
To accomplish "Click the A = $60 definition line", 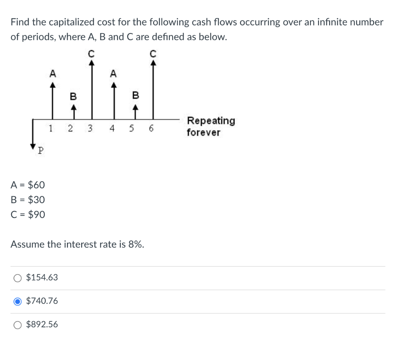I will [27, 185].
